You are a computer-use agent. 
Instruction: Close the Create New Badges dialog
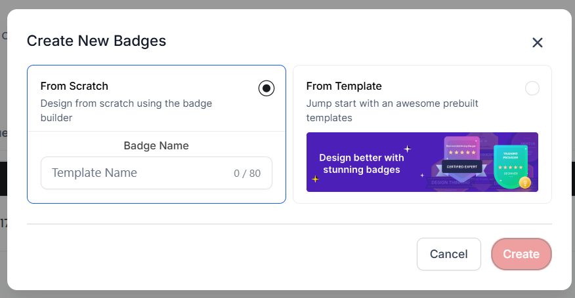click(538, 43)
